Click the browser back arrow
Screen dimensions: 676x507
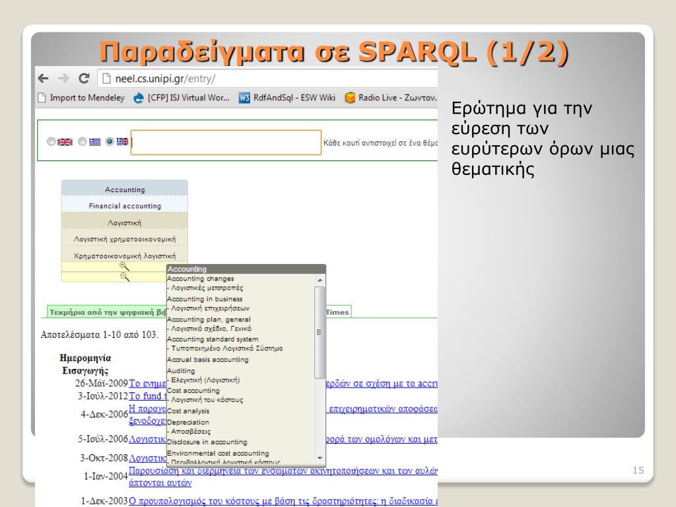point(43,79)
